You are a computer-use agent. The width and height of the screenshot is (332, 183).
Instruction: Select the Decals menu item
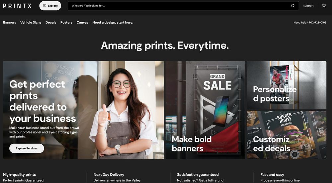[x=51, y=23]
